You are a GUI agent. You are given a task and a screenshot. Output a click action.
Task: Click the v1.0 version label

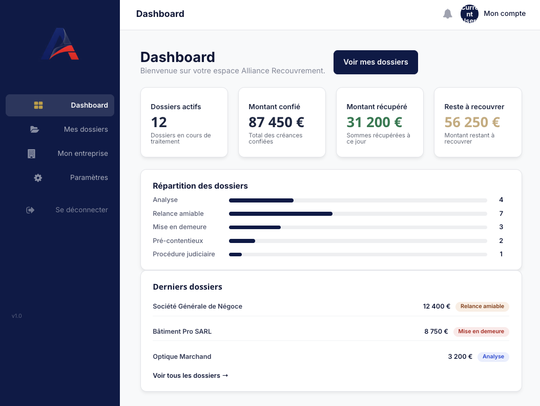pos(16,316)
